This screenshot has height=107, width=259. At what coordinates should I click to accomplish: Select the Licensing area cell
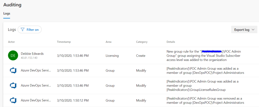(x=112, y=56)
